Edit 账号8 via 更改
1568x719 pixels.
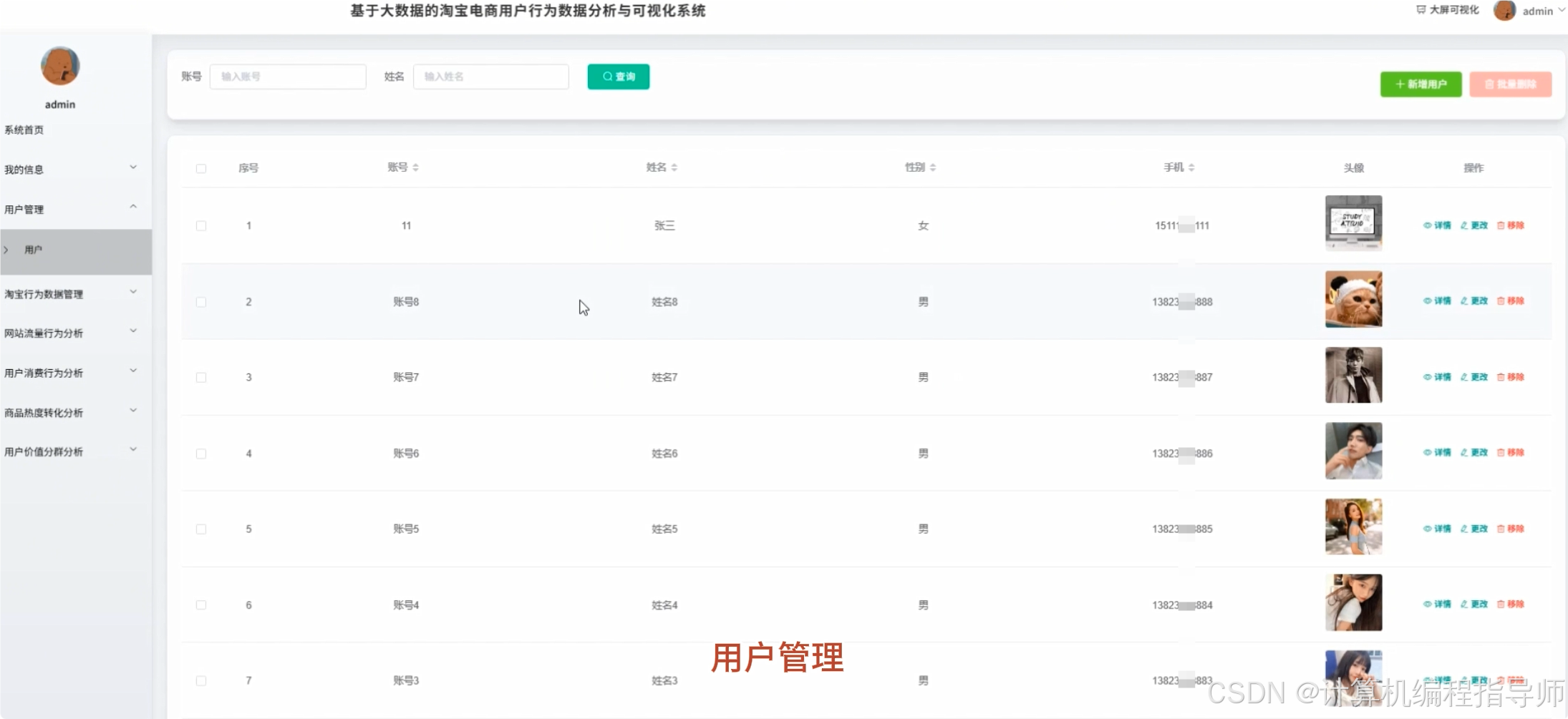pyautogui.click(x=1474, y=301)
